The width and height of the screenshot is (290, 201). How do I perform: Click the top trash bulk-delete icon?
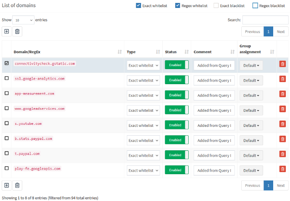(17, 31)
